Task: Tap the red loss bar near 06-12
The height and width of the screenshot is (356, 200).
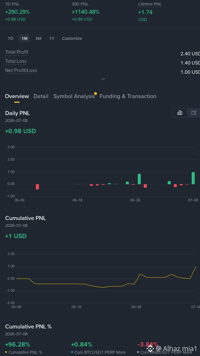Action: click(x=37, y=187)
